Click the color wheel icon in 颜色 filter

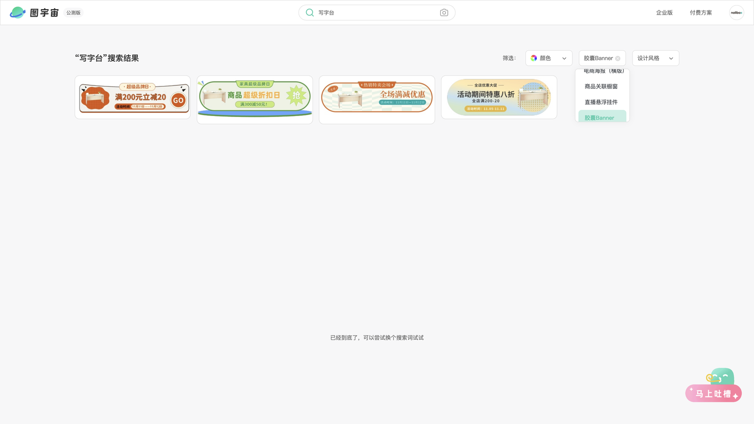click(x=534, y=58)
